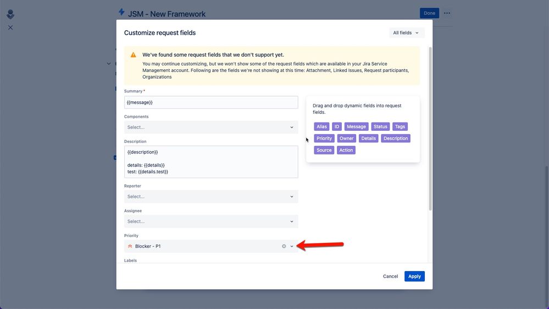The image size is (549, 309).
Task: Open the Assignee select dropdown
Action: [211, 222]
